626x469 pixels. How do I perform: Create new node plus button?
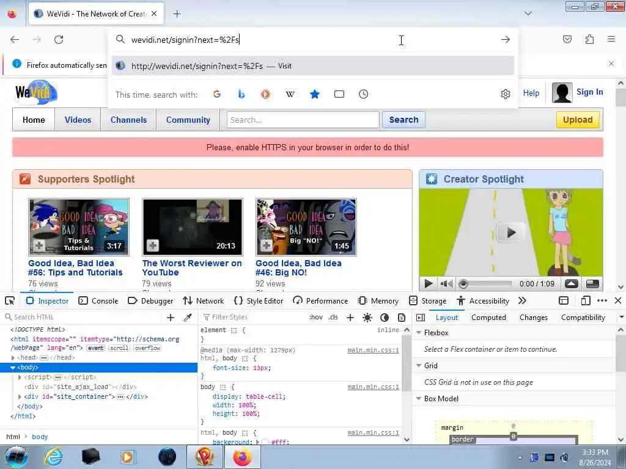171,318
